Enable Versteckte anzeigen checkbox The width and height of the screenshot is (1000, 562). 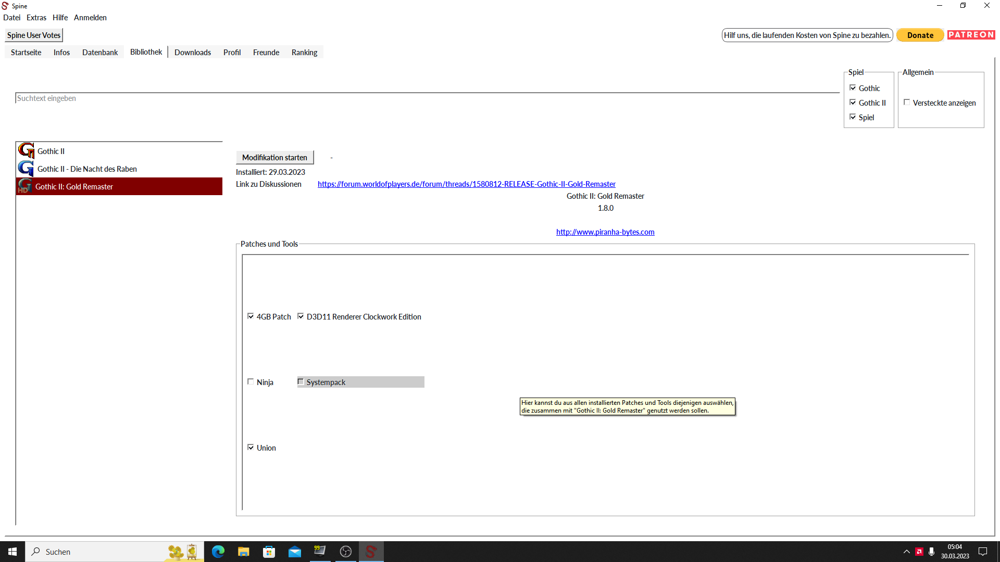(907, 102)
